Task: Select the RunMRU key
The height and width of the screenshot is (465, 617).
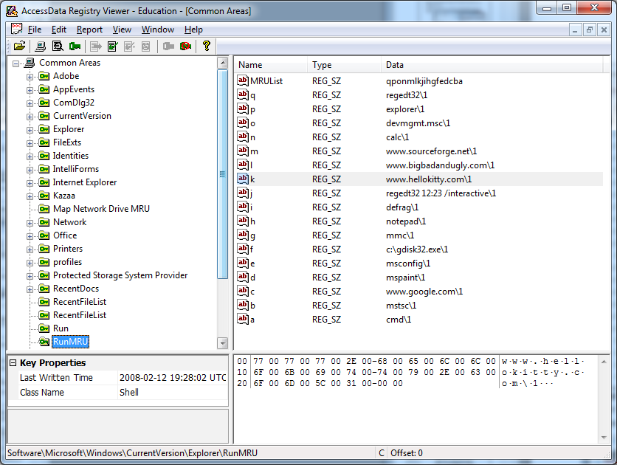Action: [70, 342]
